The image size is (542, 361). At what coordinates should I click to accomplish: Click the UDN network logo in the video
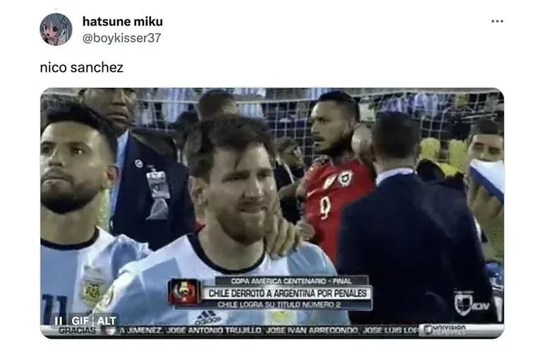pyautogui.click(x=473, y=304)
